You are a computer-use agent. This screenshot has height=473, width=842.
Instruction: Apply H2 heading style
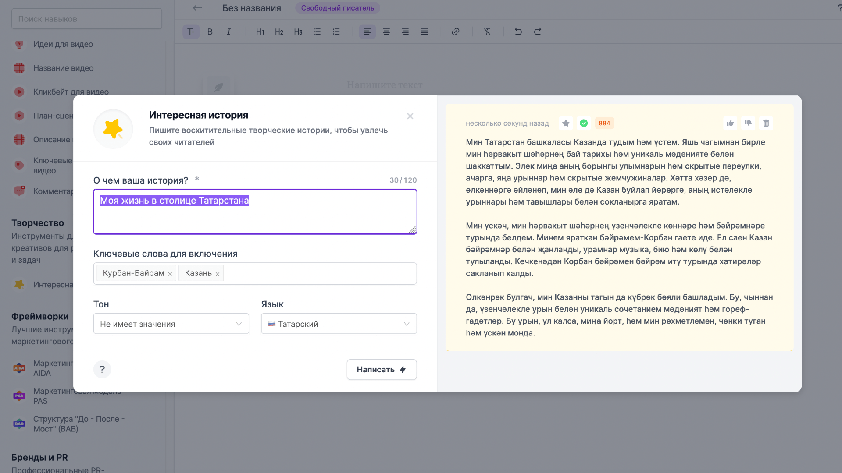(279, 32)
